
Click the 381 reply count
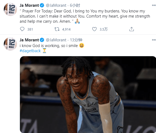click(x=30, y=29)
